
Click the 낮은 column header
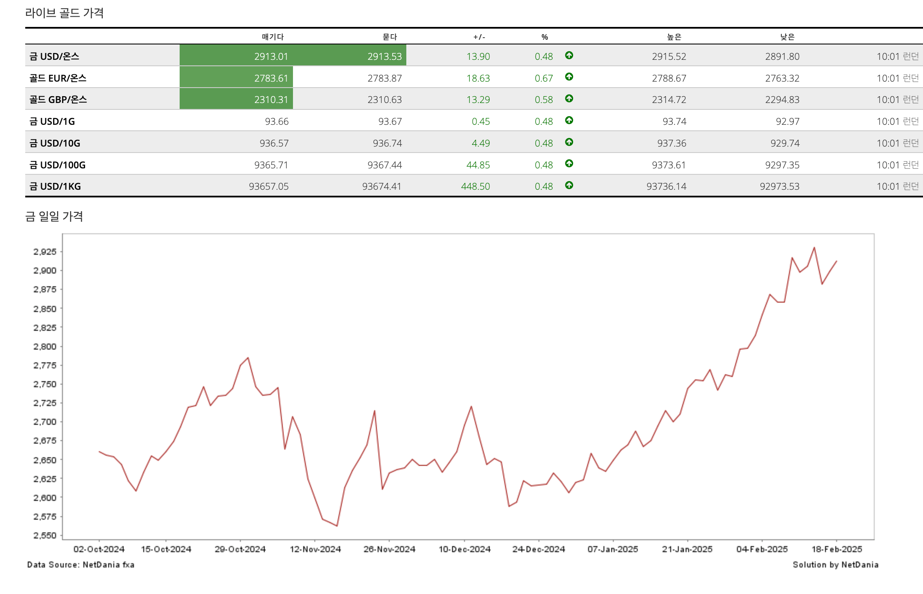pos(787,37)
